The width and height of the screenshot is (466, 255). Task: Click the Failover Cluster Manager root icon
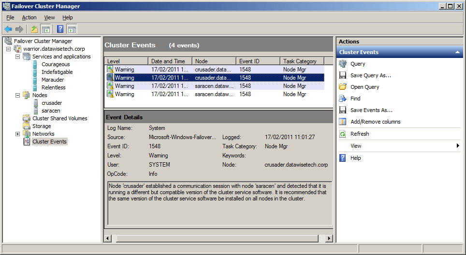pyautogui.click(x=8, y=41)
